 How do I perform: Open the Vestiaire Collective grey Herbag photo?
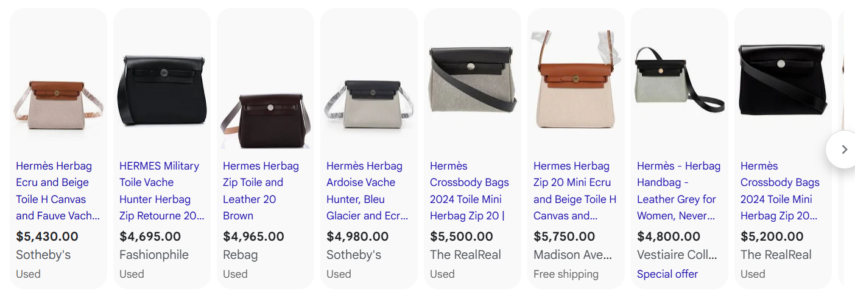point(680,84)
